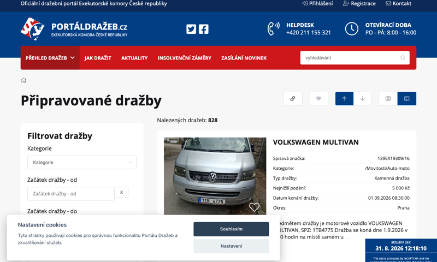
Task: Open the Facebook social icon
Action: (x=203, y=29)
